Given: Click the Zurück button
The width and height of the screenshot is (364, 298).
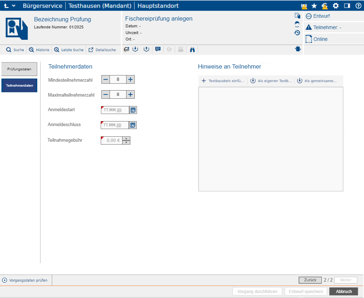Looking at the screenshot, I should 310,280.
